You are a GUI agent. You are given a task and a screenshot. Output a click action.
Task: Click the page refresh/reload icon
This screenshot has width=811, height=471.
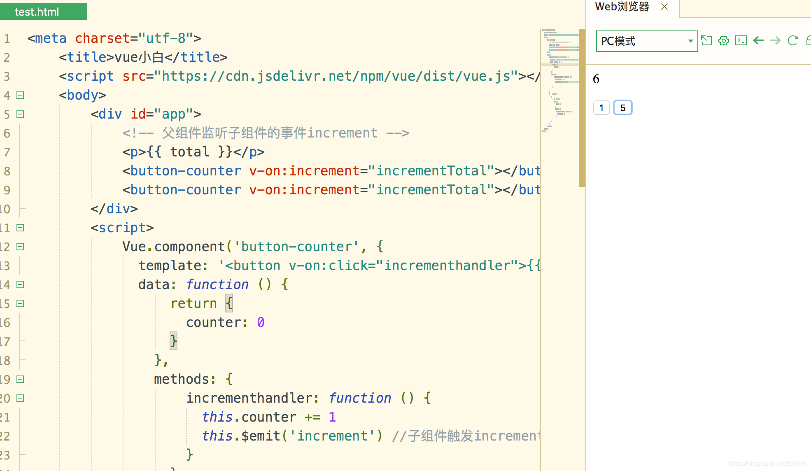pyautogui.click(x=792, y=40)
